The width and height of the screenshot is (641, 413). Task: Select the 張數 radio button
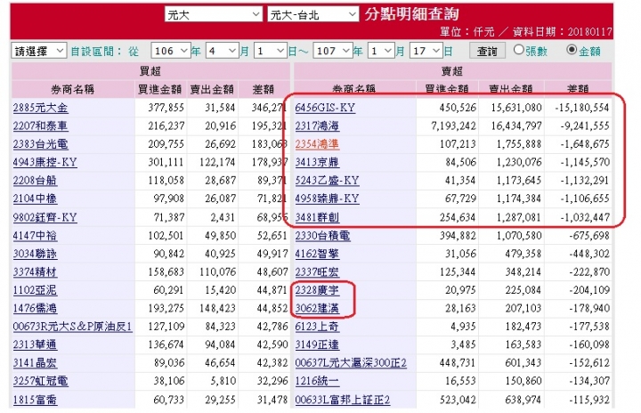tap(519, 50)
